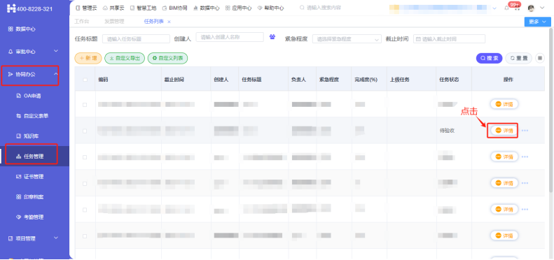Open more-actions ellipsis on the third row

click(525, 157)
